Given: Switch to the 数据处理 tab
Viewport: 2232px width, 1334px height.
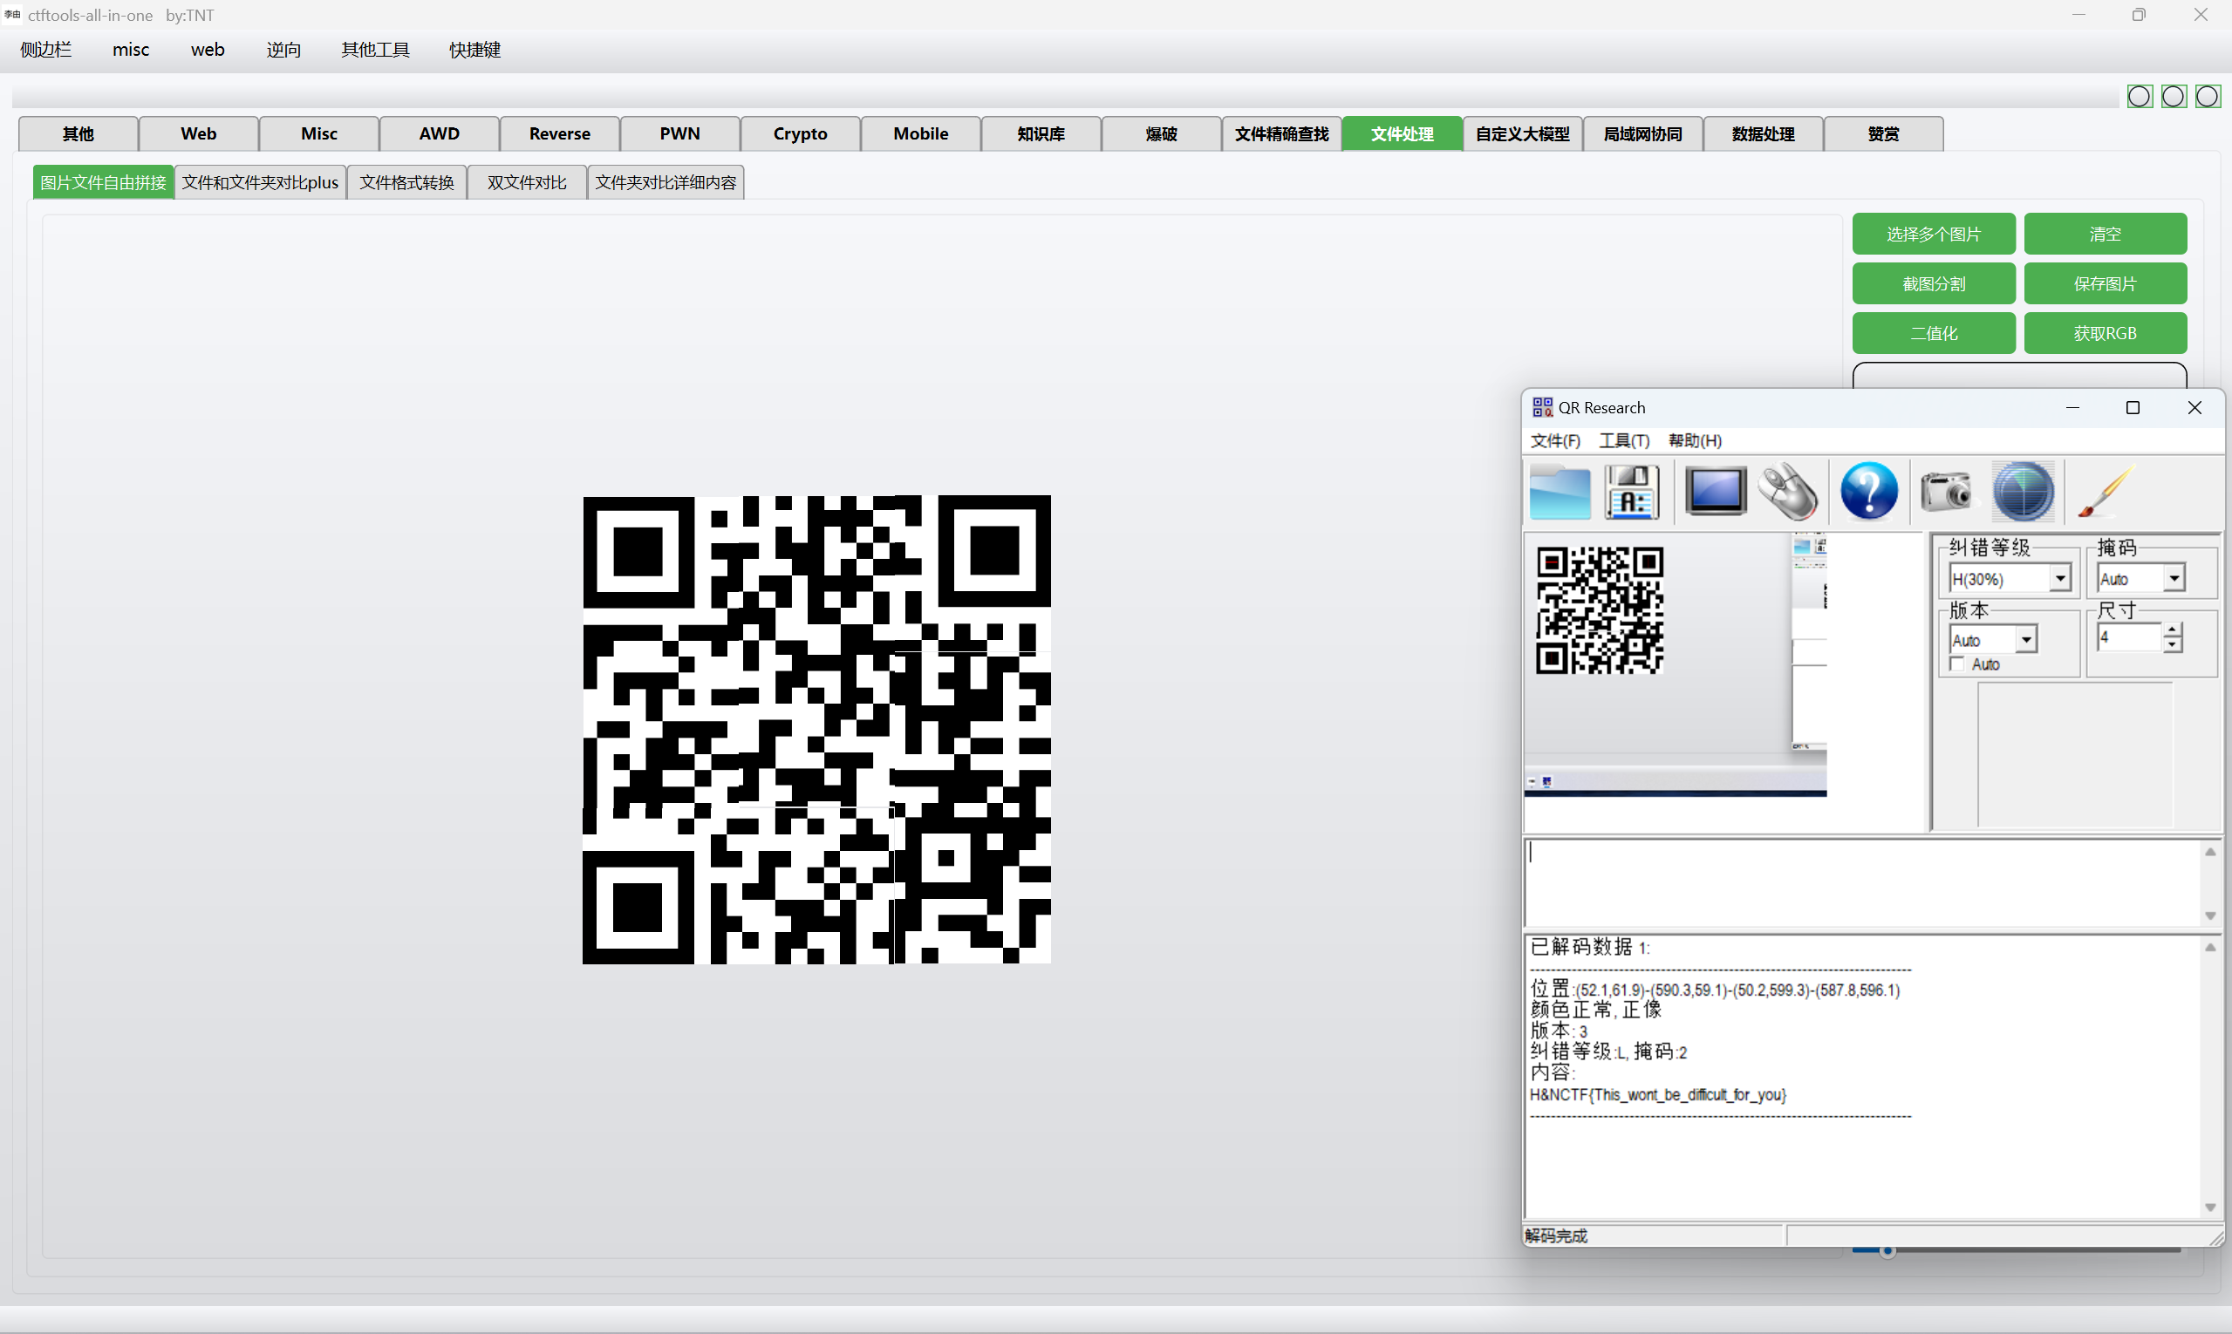Looking at the screenshot, I should tap(1764, 133).
